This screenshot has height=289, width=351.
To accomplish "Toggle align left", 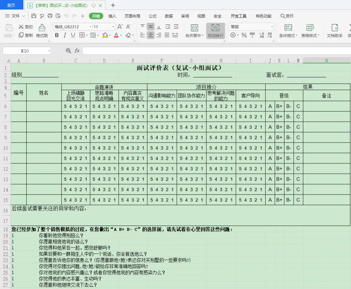I will [142, 35].
